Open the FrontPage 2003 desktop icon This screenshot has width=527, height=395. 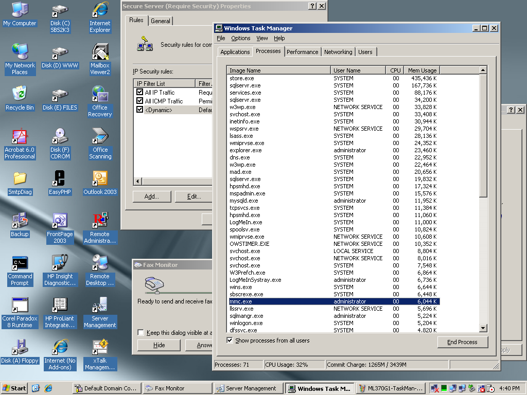tap(60, 228)
